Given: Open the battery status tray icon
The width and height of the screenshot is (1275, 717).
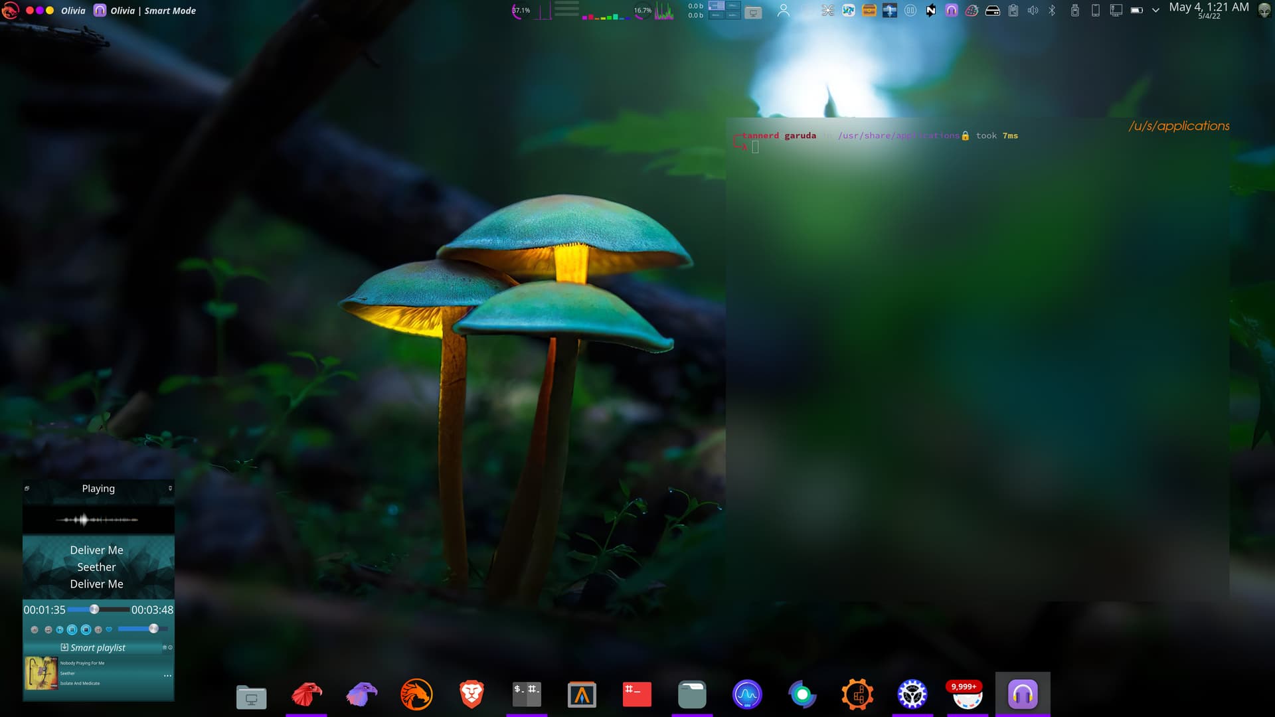Looking at the screenshot, I should pos(1137,11).
